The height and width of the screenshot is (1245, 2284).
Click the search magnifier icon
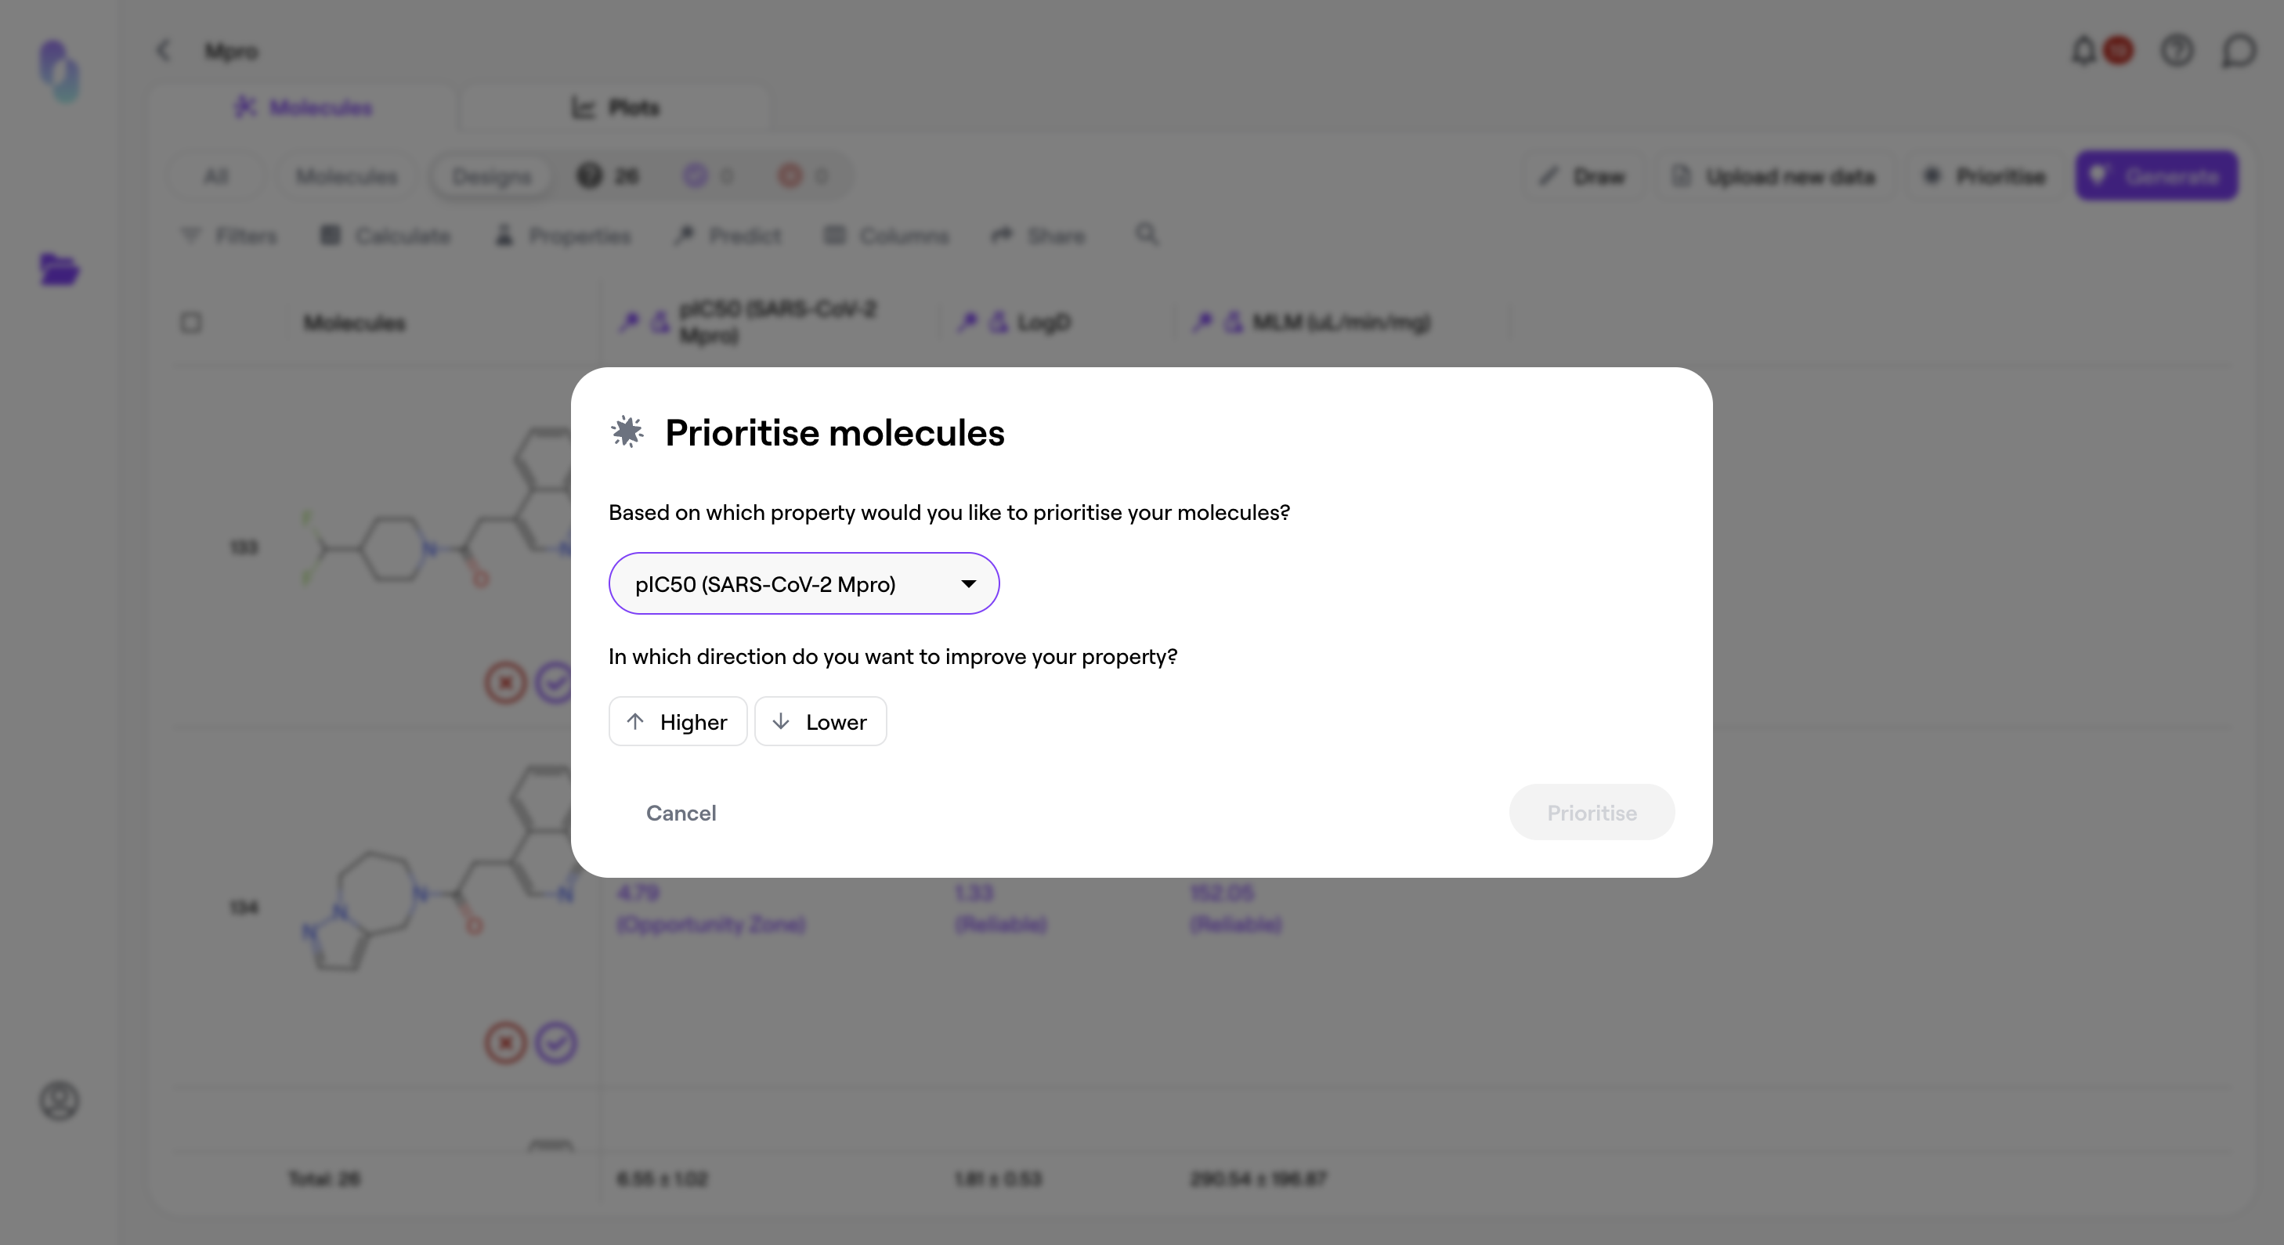coord(1147,234)
